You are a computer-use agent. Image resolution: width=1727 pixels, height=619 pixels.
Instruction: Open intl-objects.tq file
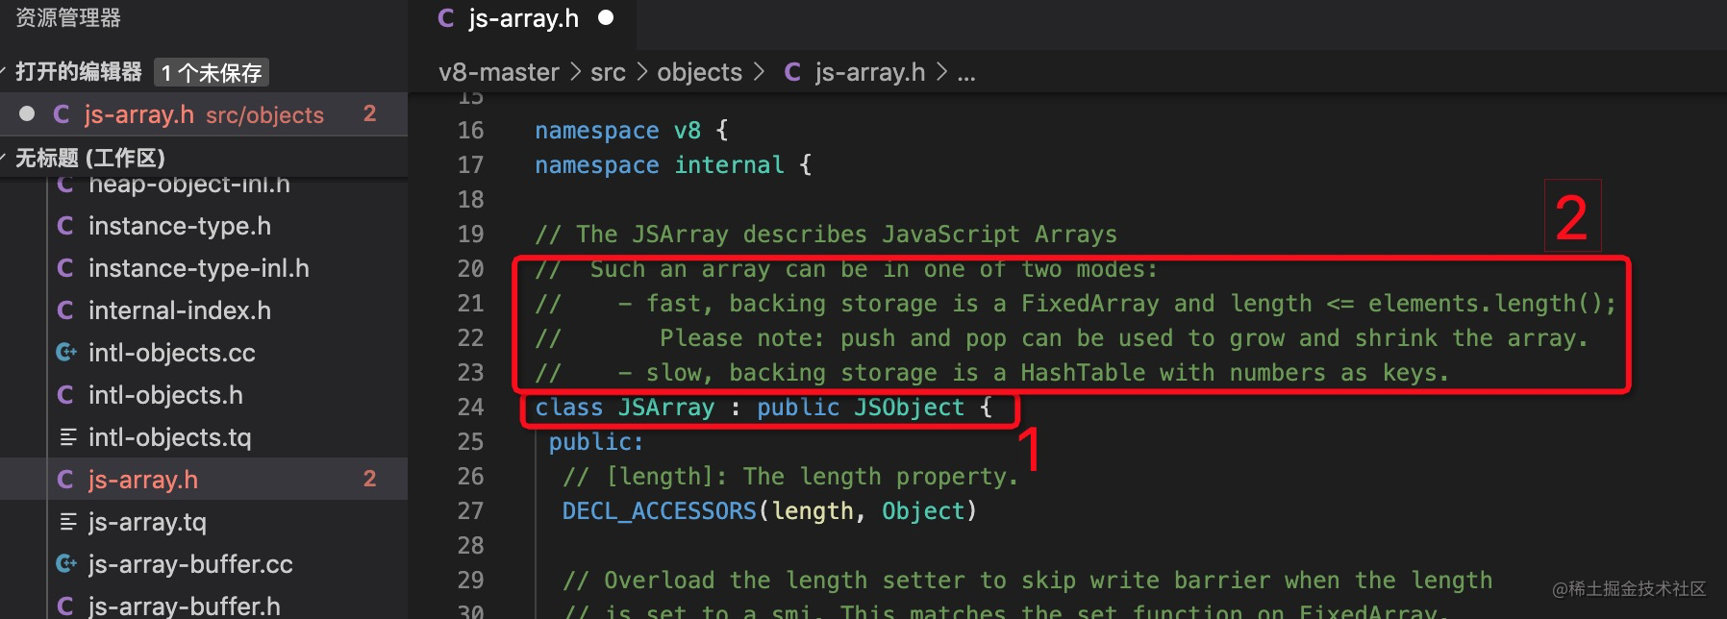coord(170,437)
